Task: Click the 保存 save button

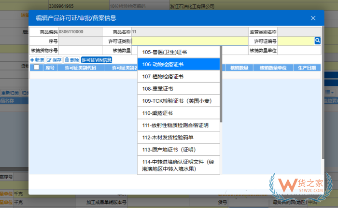Action: [x=54, y=60]
